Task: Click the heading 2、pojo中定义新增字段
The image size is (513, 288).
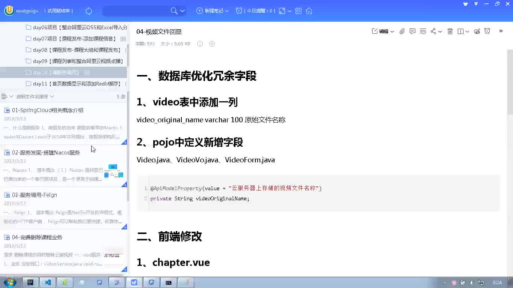Action: pos(190,142)
